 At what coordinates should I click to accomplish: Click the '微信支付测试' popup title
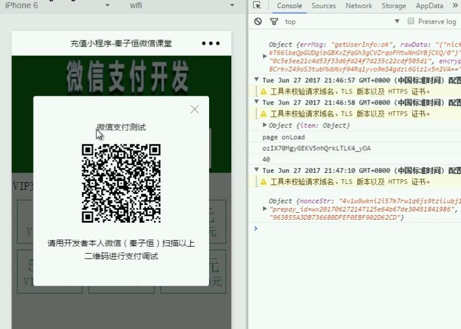coord(121,127)
